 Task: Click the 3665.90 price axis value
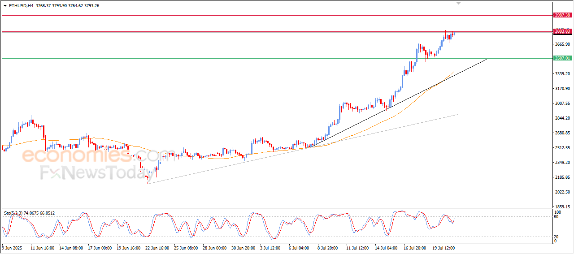tap(562, 44)
